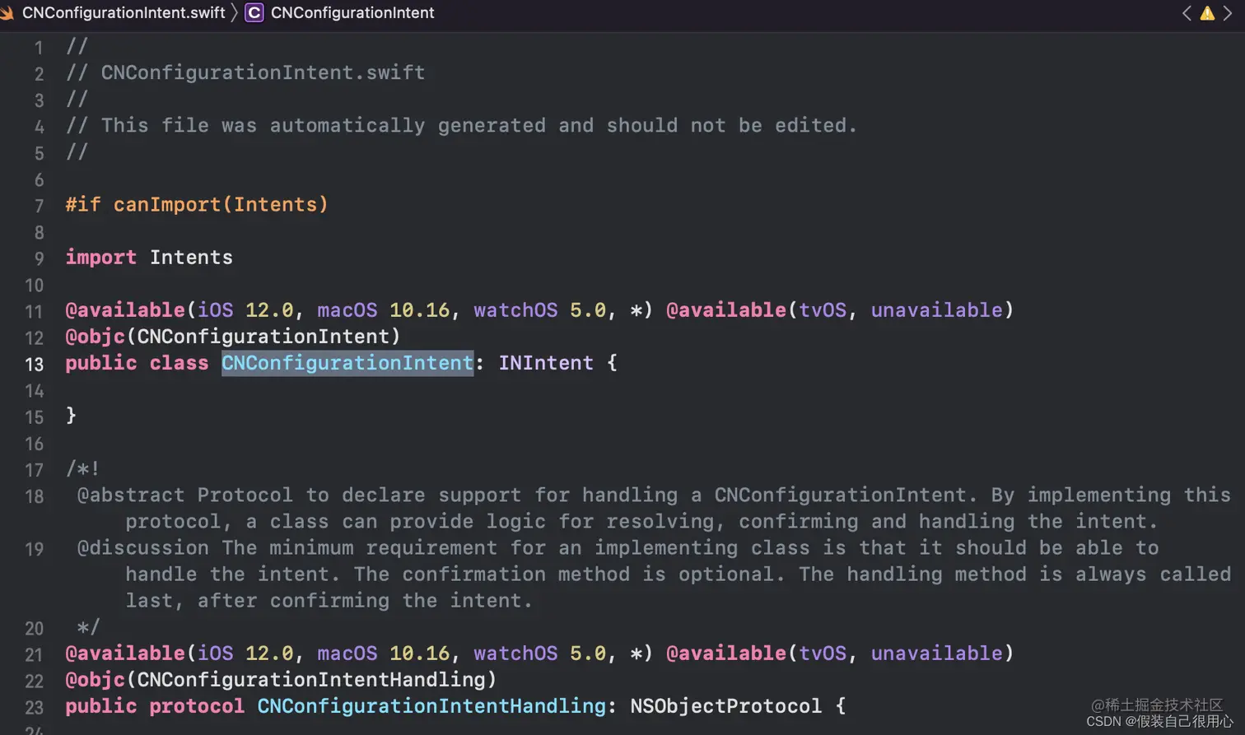Open CNConfigurationIntent.swift breadcrumb item
Screen dimensions: 1245x735
(x=124, y=12)
